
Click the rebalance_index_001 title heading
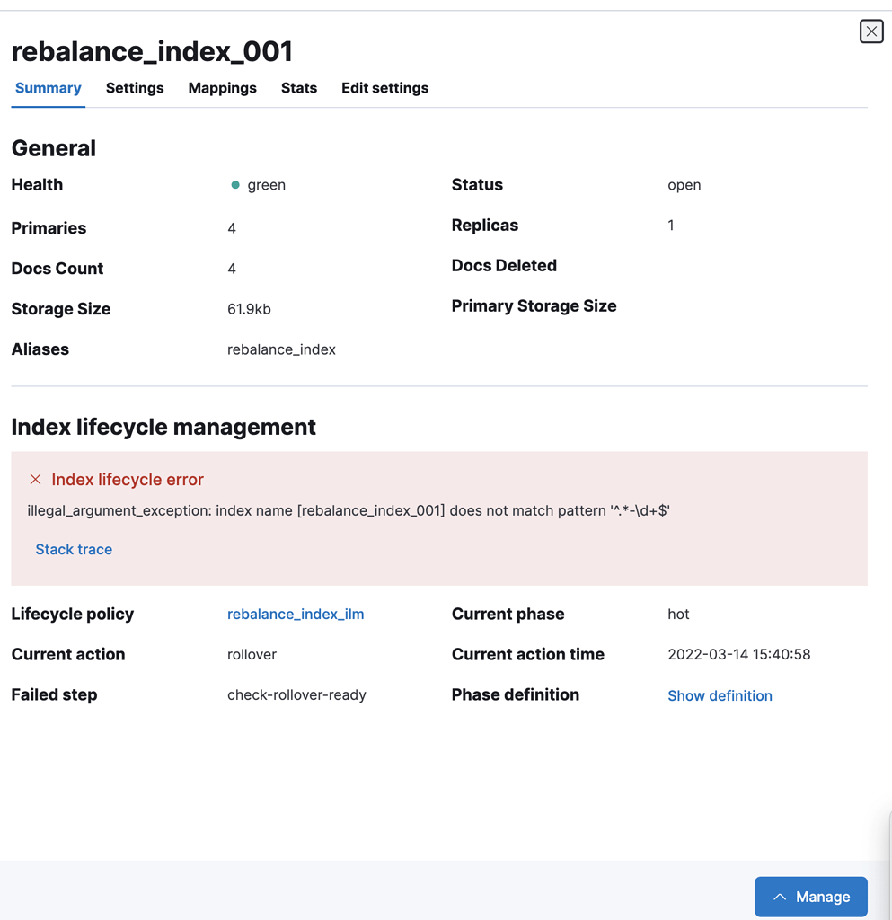152,51
